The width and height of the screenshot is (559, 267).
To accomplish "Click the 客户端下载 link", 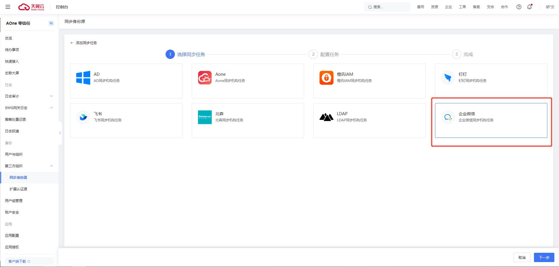I will 17,261.
